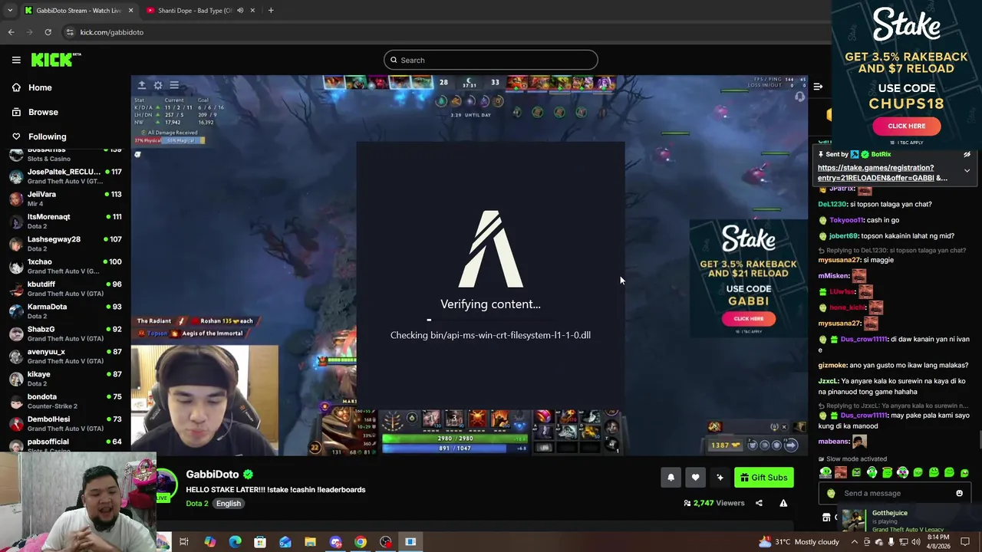Open avenyuu_x channel in sidebar

[x=65, y=356]
